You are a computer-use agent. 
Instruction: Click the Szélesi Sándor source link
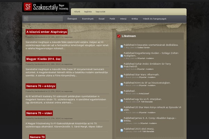[144, 48]
